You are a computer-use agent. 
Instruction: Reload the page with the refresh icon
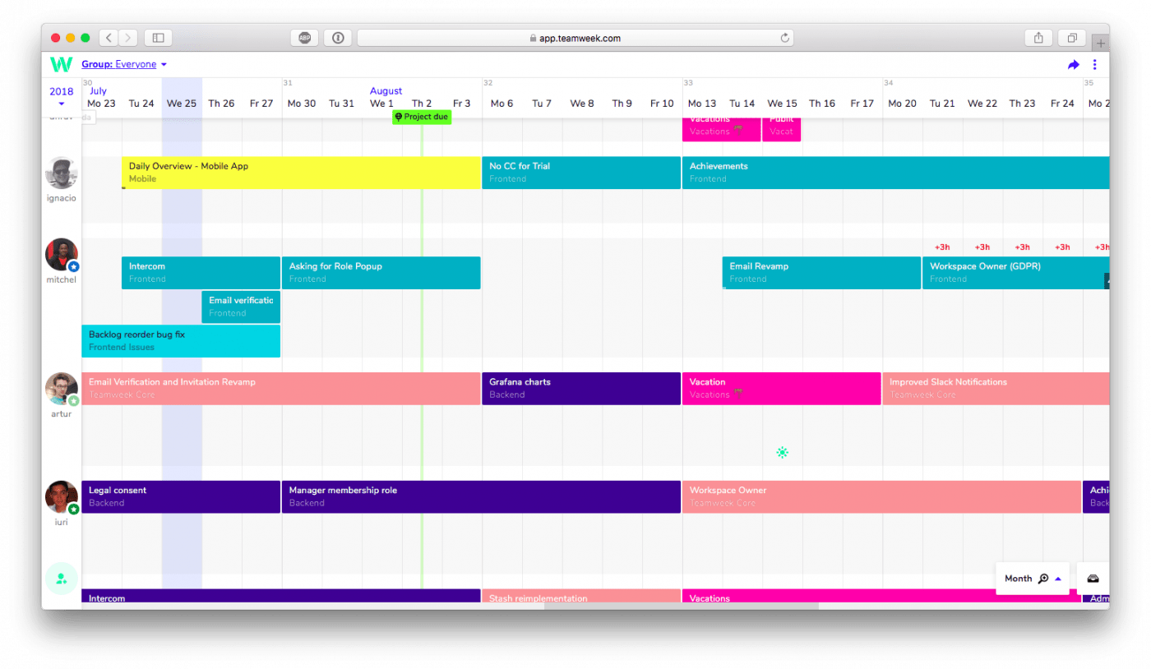(x=784, y=38)
